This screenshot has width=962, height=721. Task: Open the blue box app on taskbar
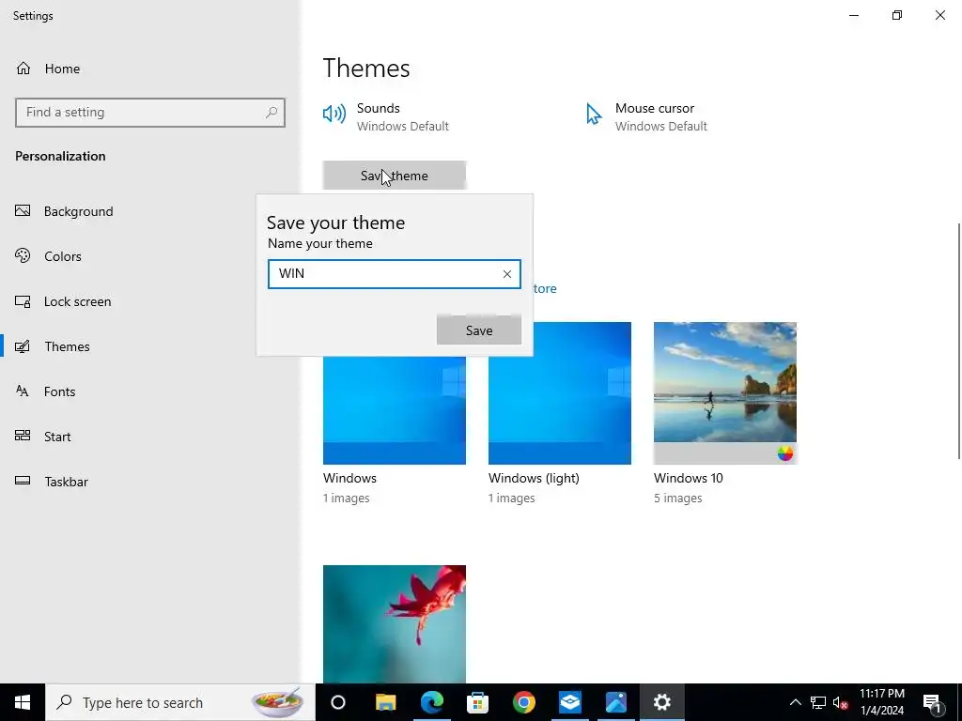[x=570, y=702]
